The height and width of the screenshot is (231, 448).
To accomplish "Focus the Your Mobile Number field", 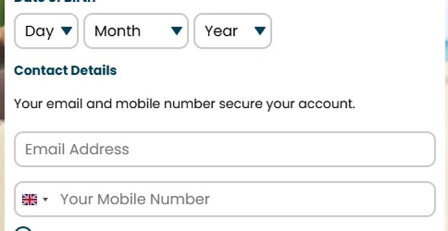I will [225, 199].
